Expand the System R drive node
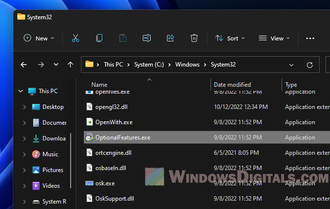Image resolution: width=330 pixels, height=209 pixels. click(24, 202)
